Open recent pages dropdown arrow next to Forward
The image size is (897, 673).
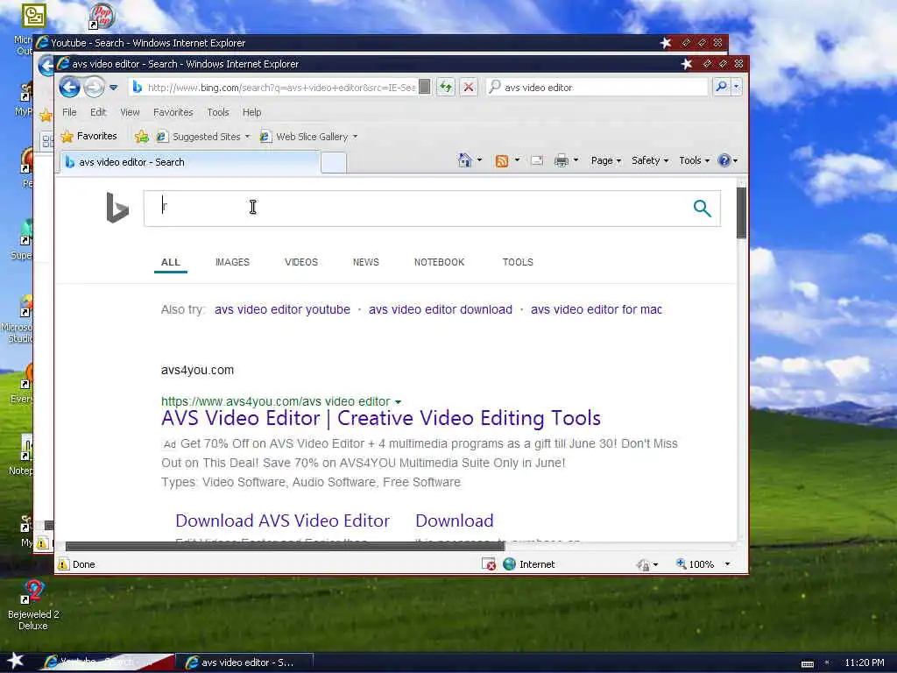coord(113,88)
